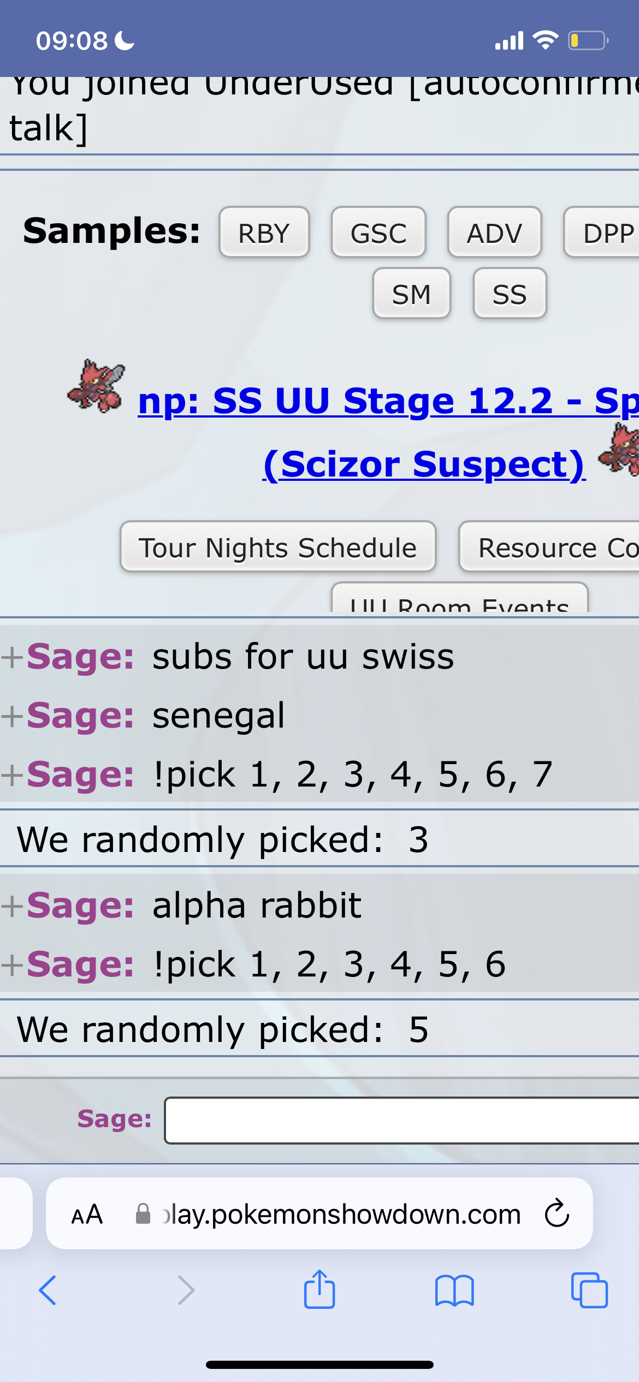This screenshot has width=639, height=1382.
Task: Open the AA reader options
Action: click(x=87, y=1214)
